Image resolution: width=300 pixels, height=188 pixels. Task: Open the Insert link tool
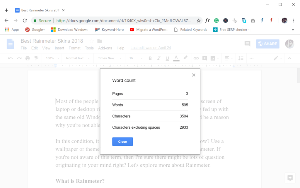(x=196, y=58)
